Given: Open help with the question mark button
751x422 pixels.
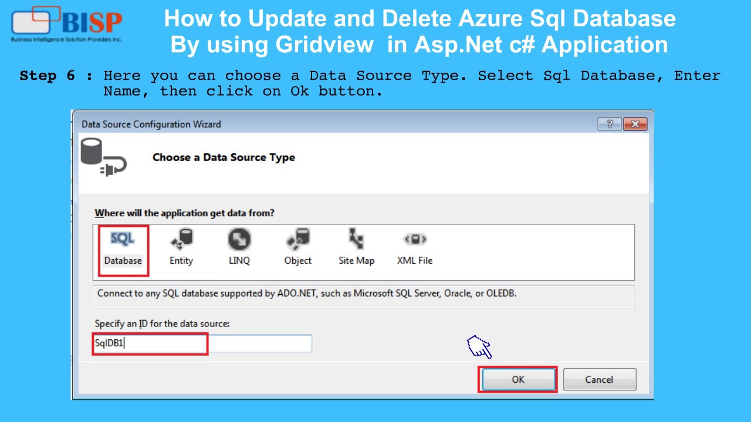Looking at the screenshot, I should click(610, 124).
